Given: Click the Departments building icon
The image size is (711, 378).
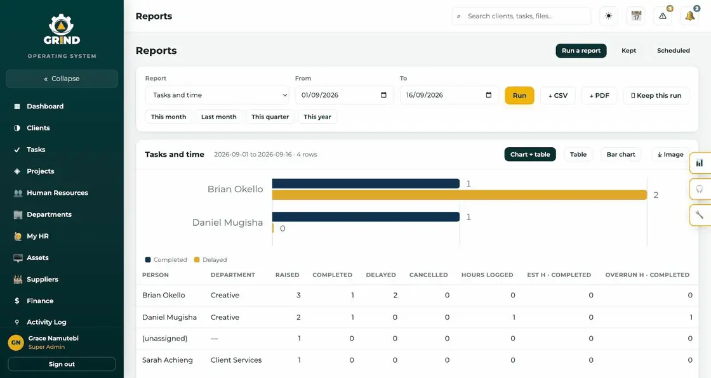Looking at the screenshot, I should tap(18, 215).
